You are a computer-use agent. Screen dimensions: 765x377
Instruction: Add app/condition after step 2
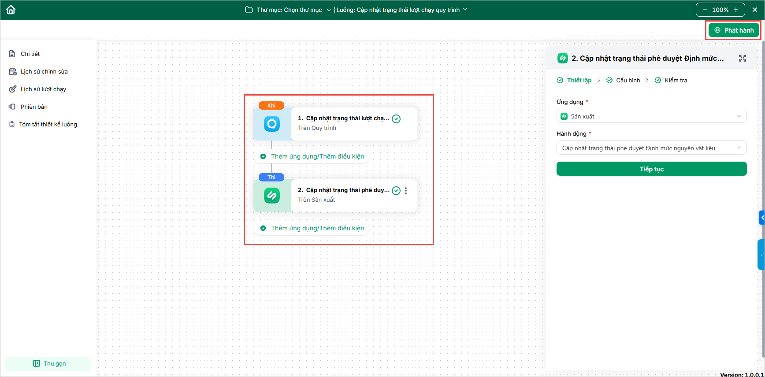(312, 228)
